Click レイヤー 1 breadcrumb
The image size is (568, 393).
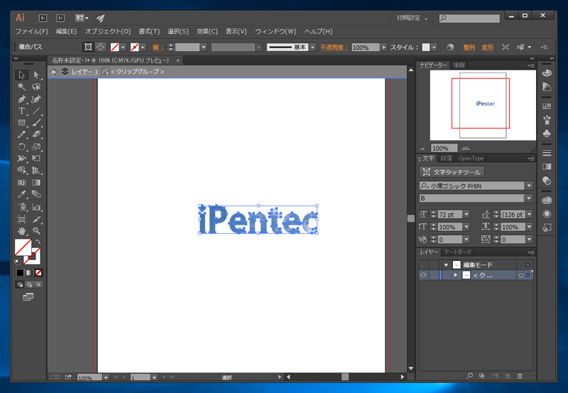tap(84, 72)
